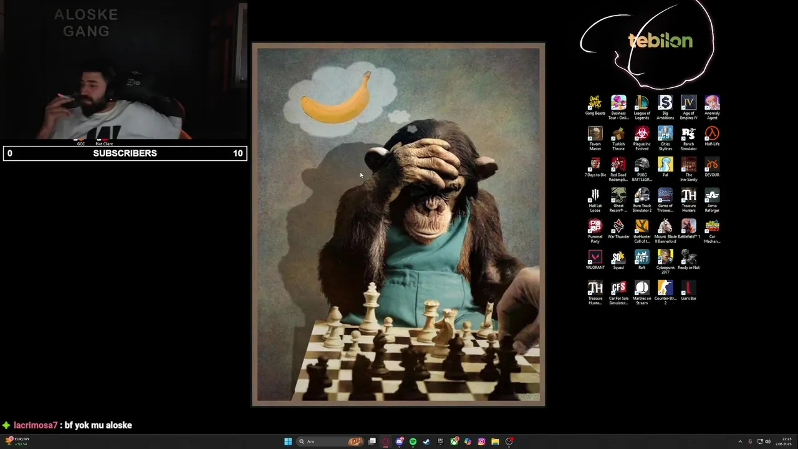The image size is (798, 449).
Task: Open the Hell Let Loose shortcut
Action: [595, 200]
